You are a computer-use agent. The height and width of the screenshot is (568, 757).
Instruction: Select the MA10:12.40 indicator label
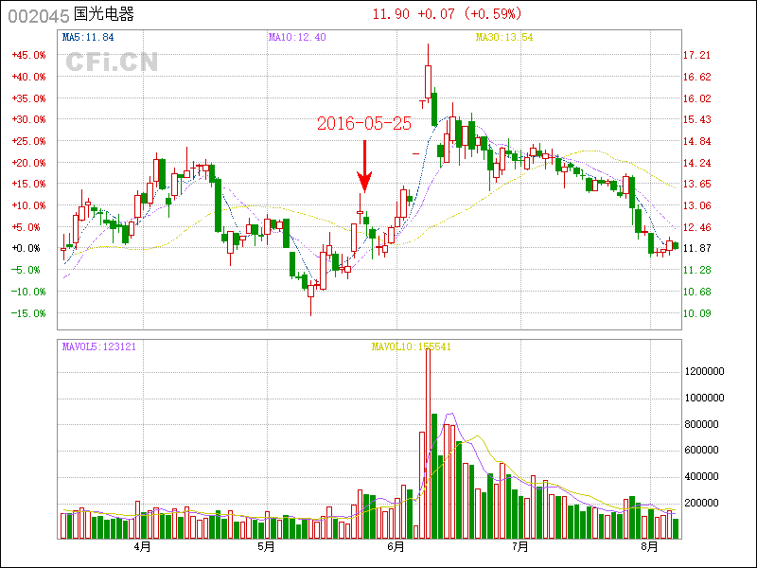coord(297,38)
